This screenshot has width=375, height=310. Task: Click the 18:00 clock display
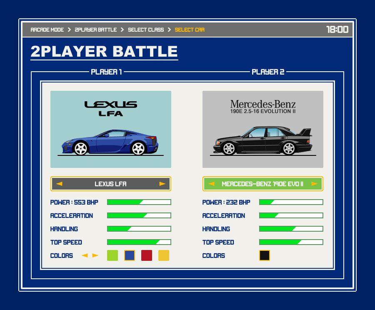click(337, 30)
